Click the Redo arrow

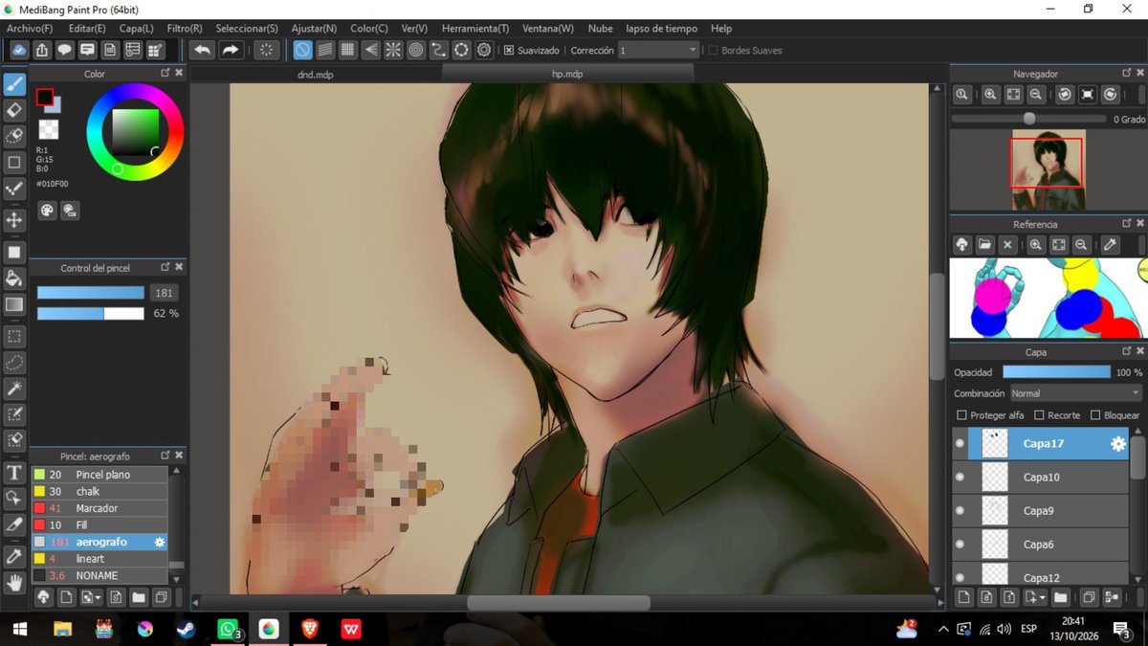231,50
